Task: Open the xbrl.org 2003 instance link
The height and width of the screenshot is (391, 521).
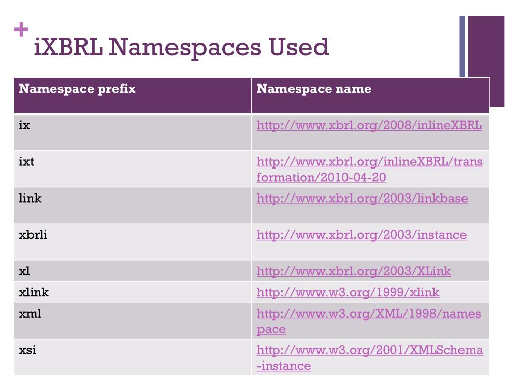Action: point(362,235)
